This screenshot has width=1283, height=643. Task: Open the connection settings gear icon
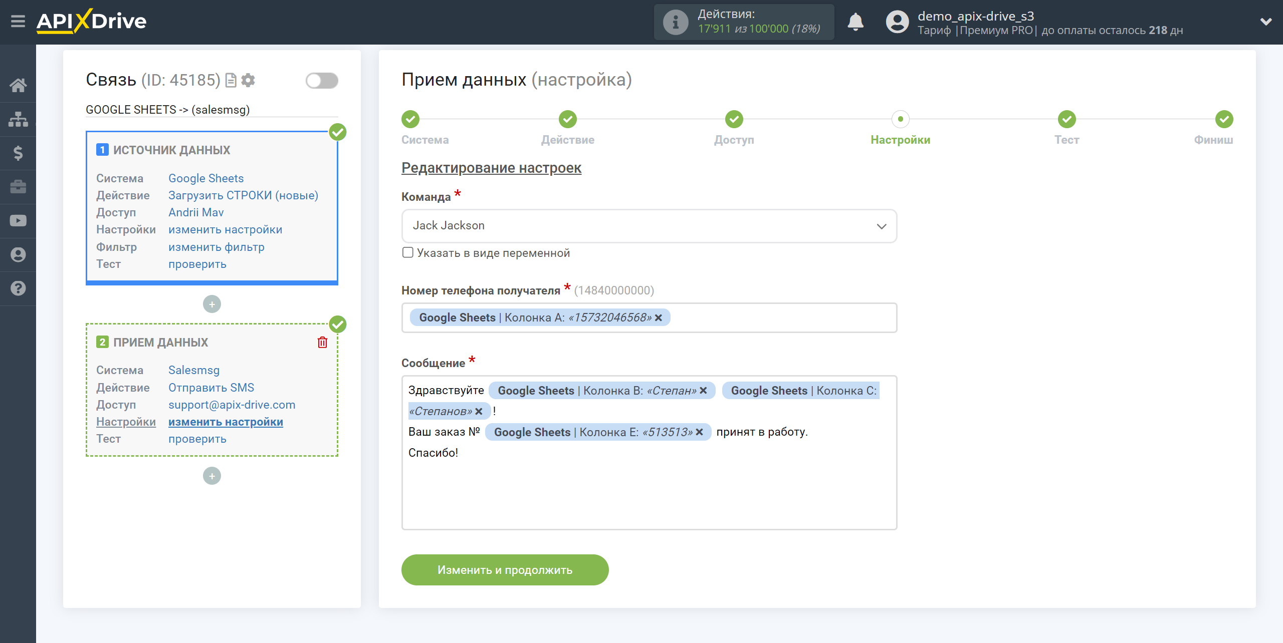(248, 80)
